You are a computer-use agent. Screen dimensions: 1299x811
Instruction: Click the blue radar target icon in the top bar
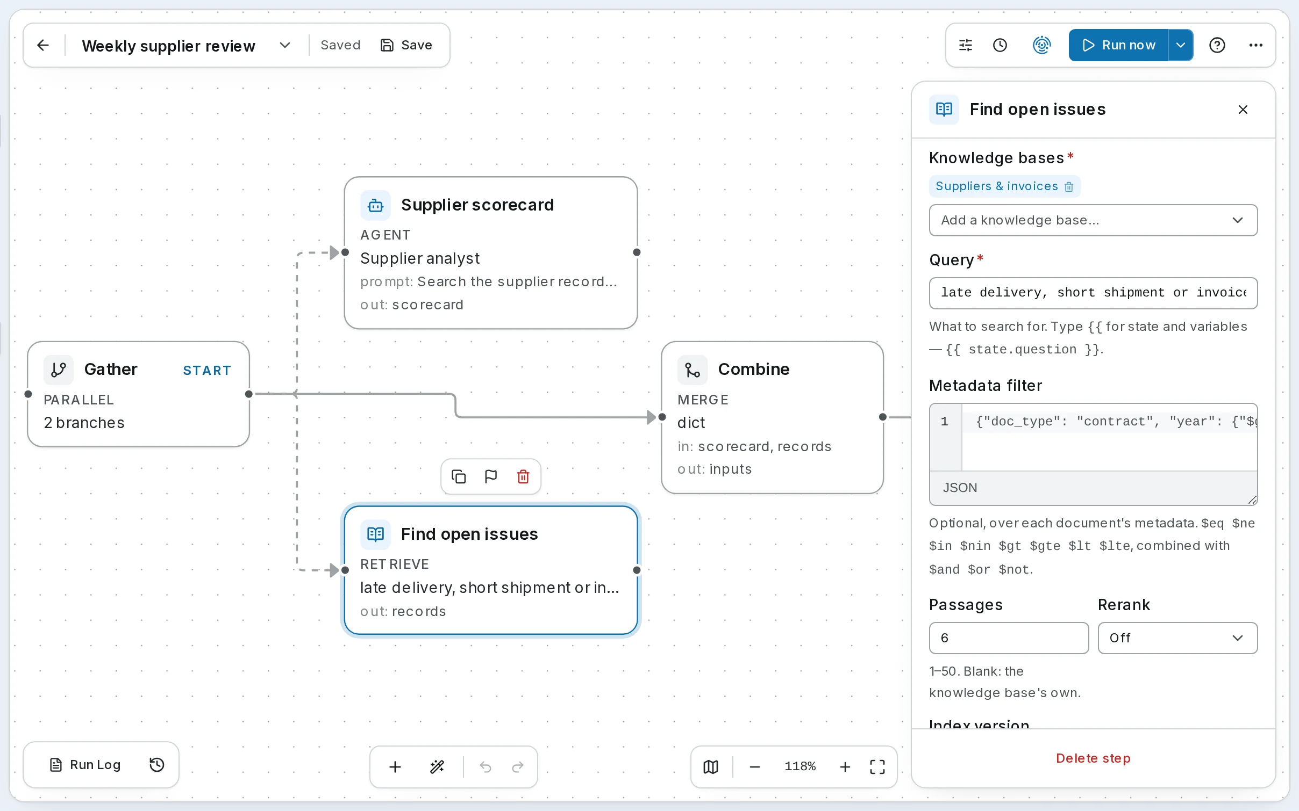1041,45
